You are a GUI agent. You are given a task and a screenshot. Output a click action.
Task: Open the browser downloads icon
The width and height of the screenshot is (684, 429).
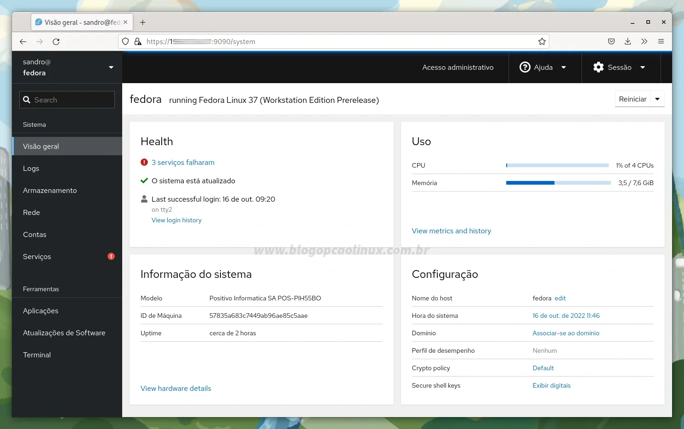[x=628, y=41]
